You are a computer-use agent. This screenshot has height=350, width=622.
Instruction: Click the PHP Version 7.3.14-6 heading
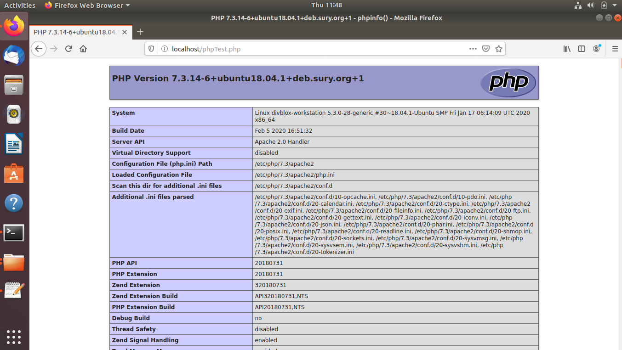(238, 79)
